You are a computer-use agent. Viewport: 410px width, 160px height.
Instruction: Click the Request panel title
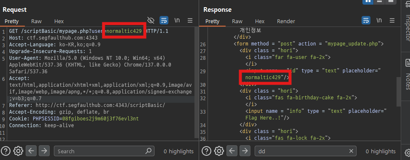(x=15, y=10)
